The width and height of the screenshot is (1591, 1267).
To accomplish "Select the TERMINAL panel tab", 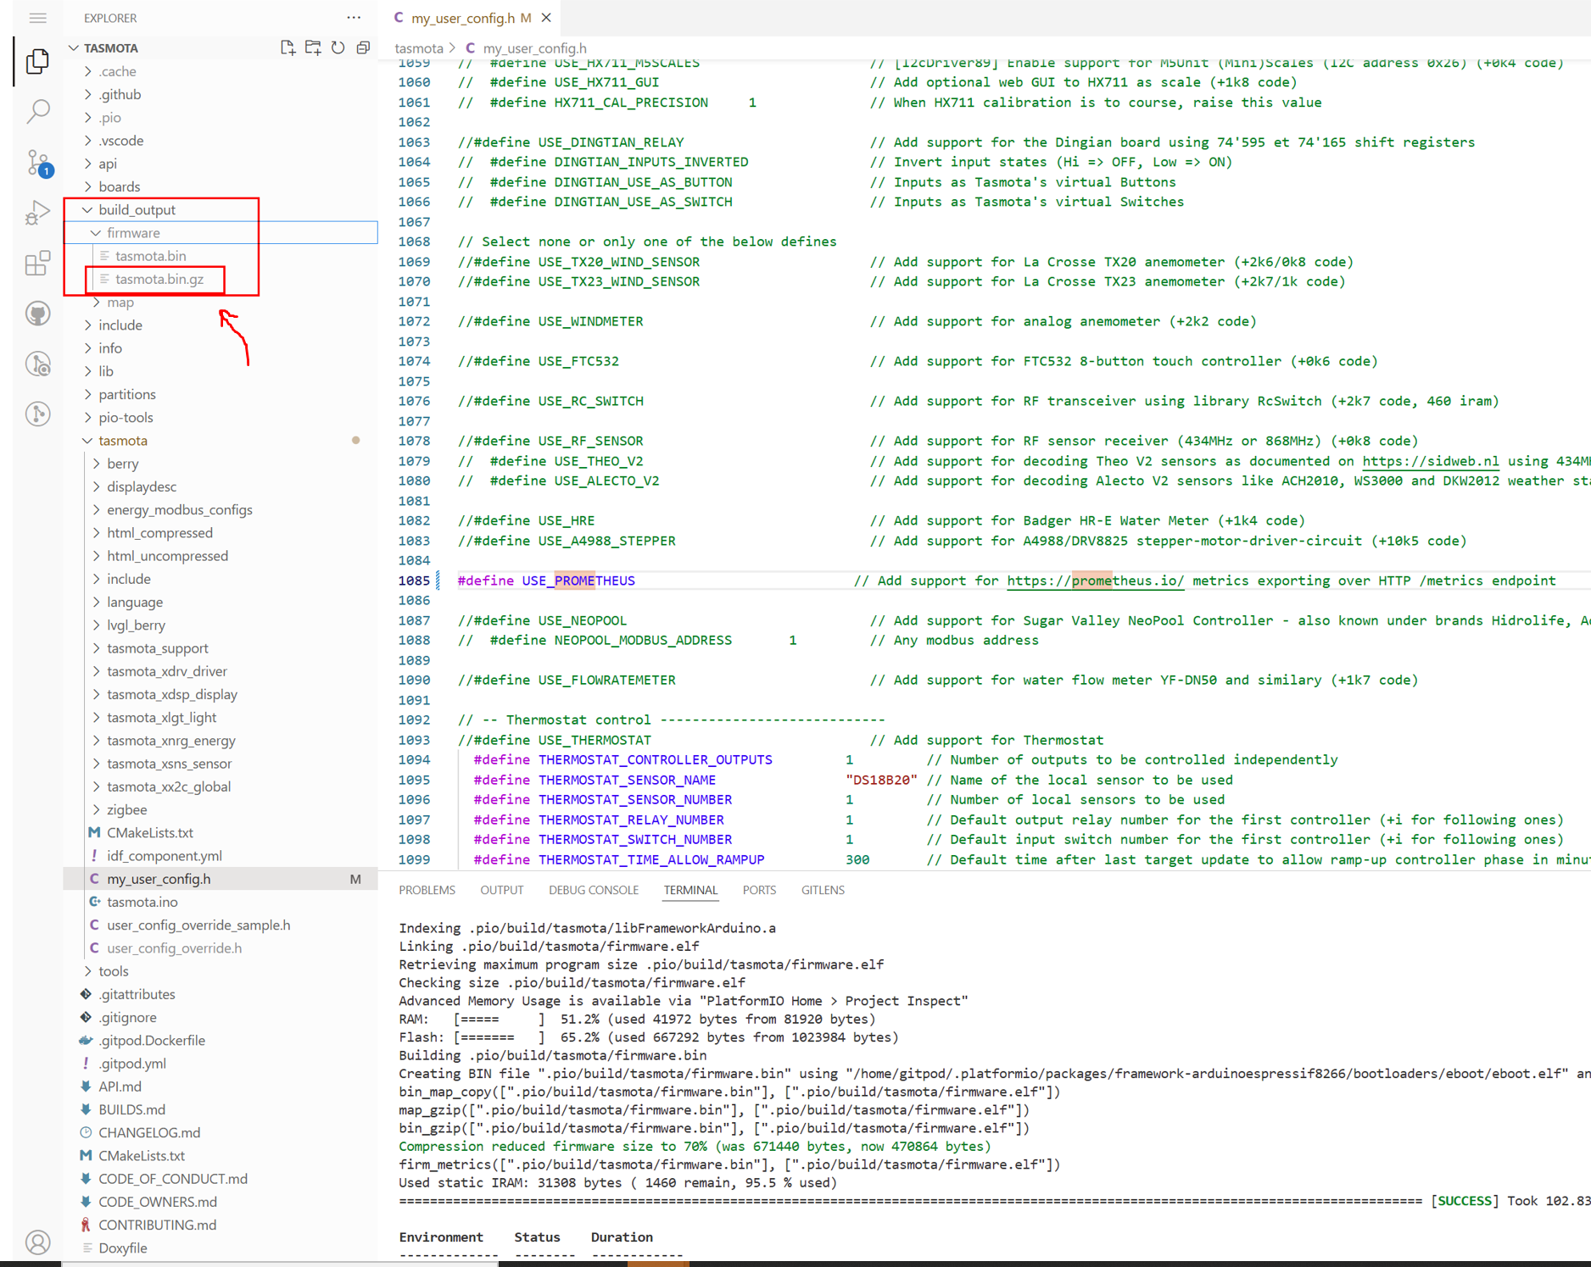I will (690, 890).
